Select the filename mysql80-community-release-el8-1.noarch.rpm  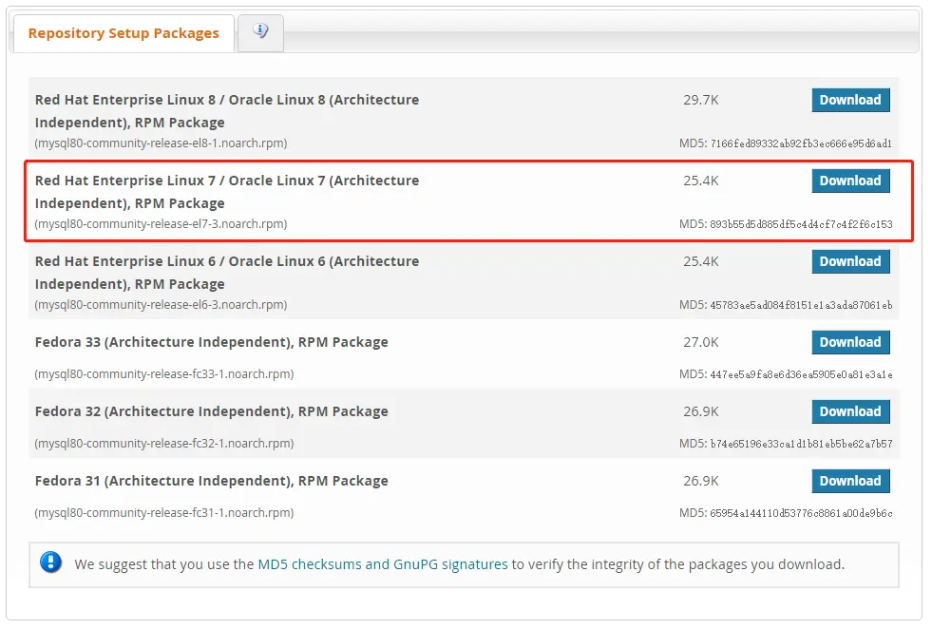coord(162,143)
